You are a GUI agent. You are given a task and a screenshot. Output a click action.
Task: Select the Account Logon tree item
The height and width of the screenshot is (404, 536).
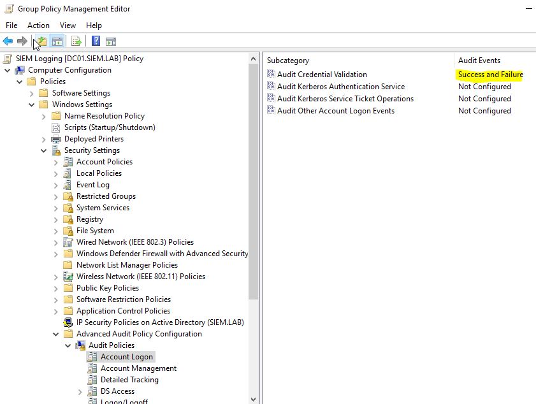pyautogui.click(x=126, y=357)
